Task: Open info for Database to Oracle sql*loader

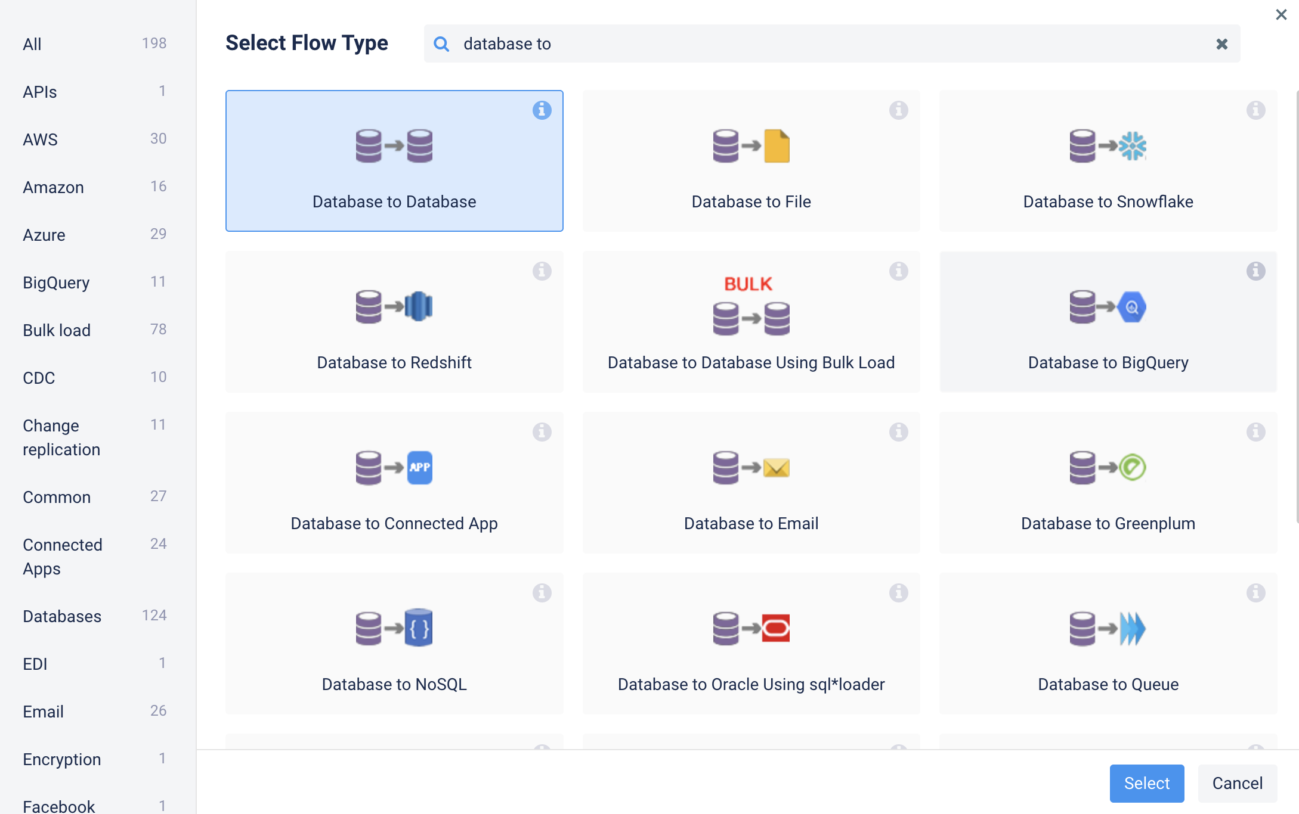Action: (x=898, y=593)
